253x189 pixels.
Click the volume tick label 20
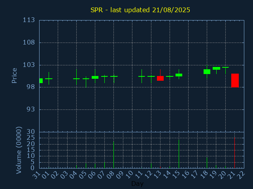[x=31, y=144]
